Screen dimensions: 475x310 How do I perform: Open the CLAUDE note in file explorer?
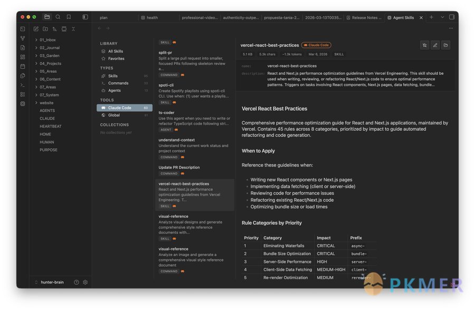click(x=47, y=119)
